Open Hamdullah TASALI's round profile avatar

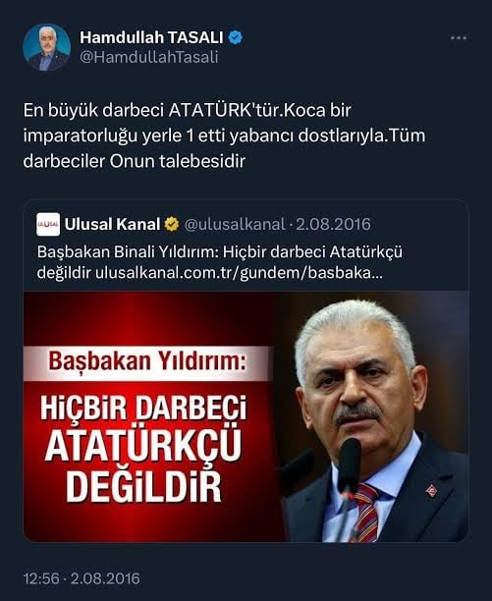[x=47, y=47]
